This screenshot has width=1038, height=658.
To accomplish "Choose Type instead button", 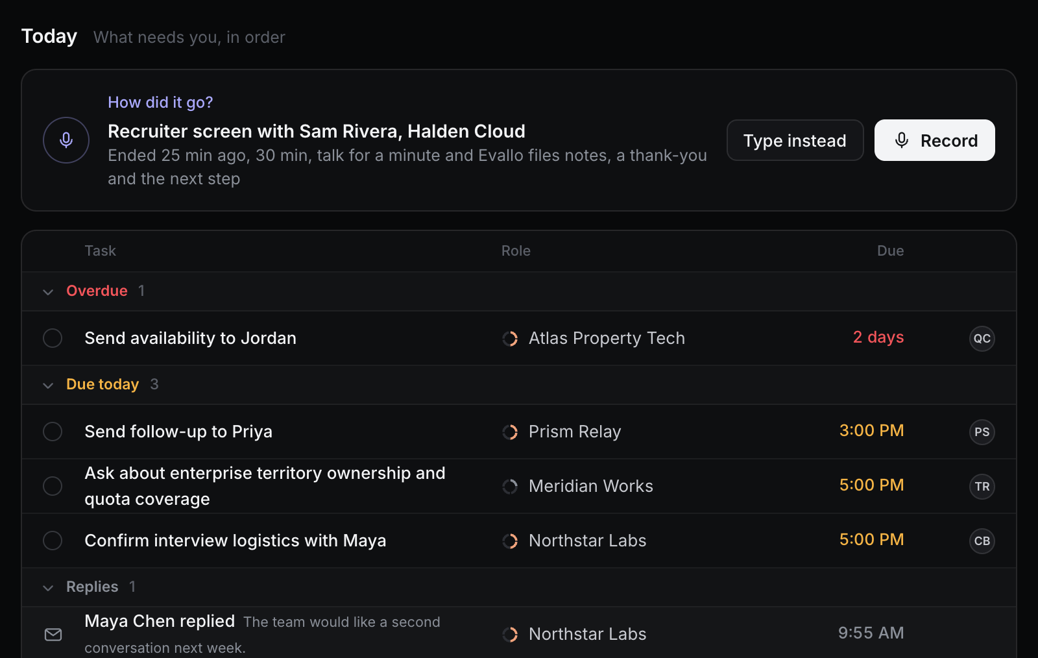I will click(795, 140).
